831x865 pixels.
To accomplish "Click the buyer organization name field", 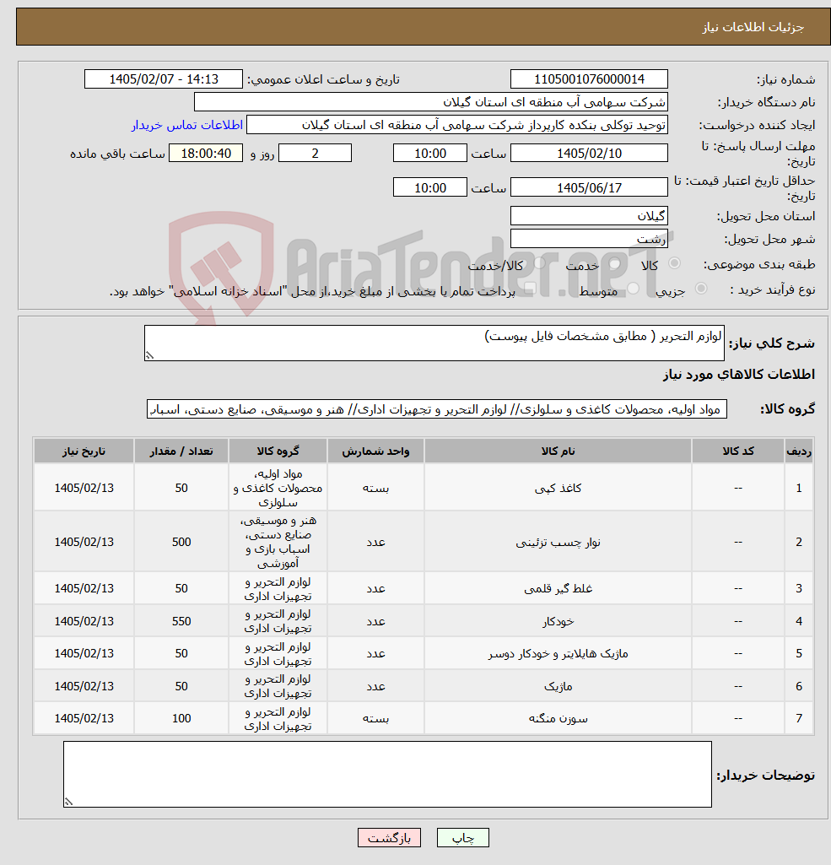I will coord(430,102).
